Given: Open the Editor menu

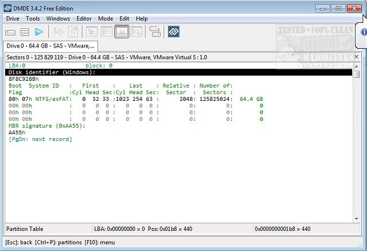Looking at the screenshot, I should (x=84, y=18).
